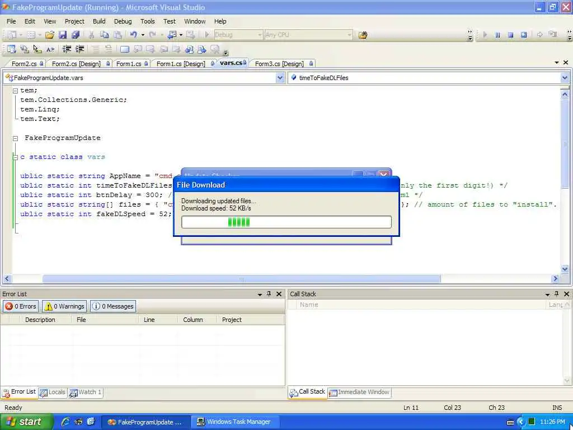Click the Clear All Bookmarks icon
The height and width of the screenshot is (430, 573).
[215, 49]
